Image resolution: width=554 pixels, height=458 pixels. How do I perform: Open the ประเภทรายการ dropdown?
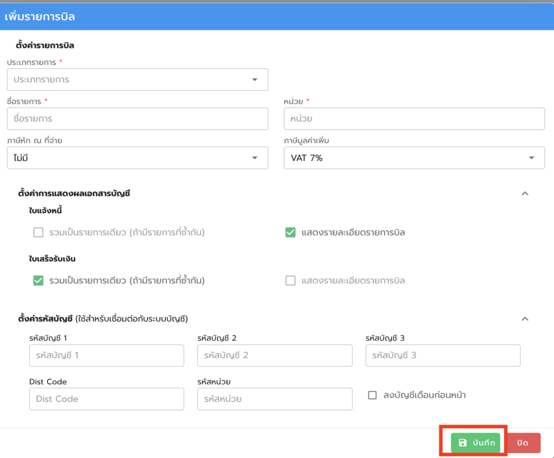(x=137, y=79)
